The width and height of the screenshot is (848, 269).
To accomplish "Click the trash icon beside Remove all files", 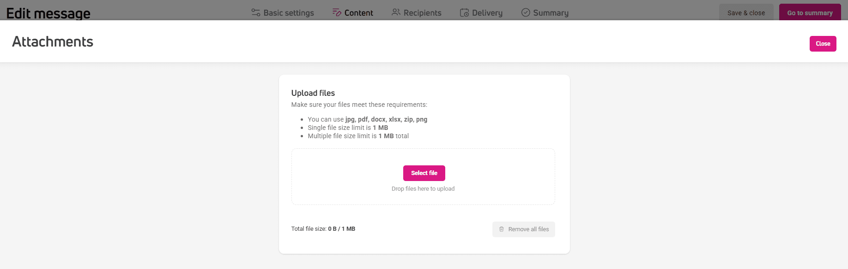I will tap(502, 229).
